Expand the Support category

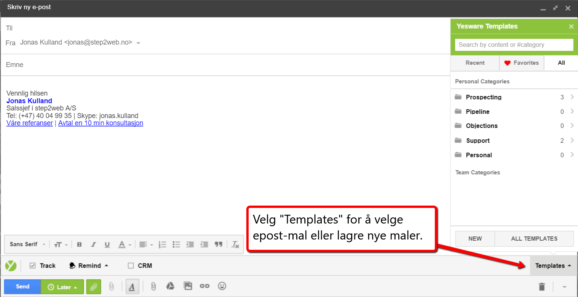514,141
